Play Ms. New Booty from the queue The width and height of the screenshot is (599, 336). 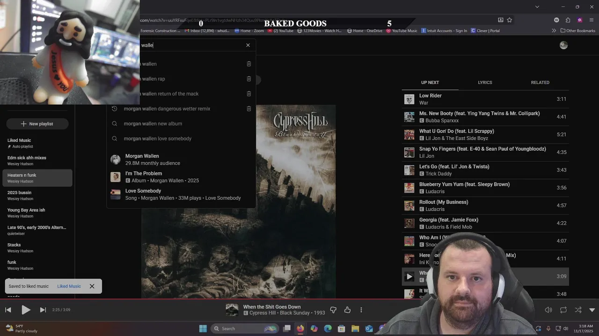point(485,117)
